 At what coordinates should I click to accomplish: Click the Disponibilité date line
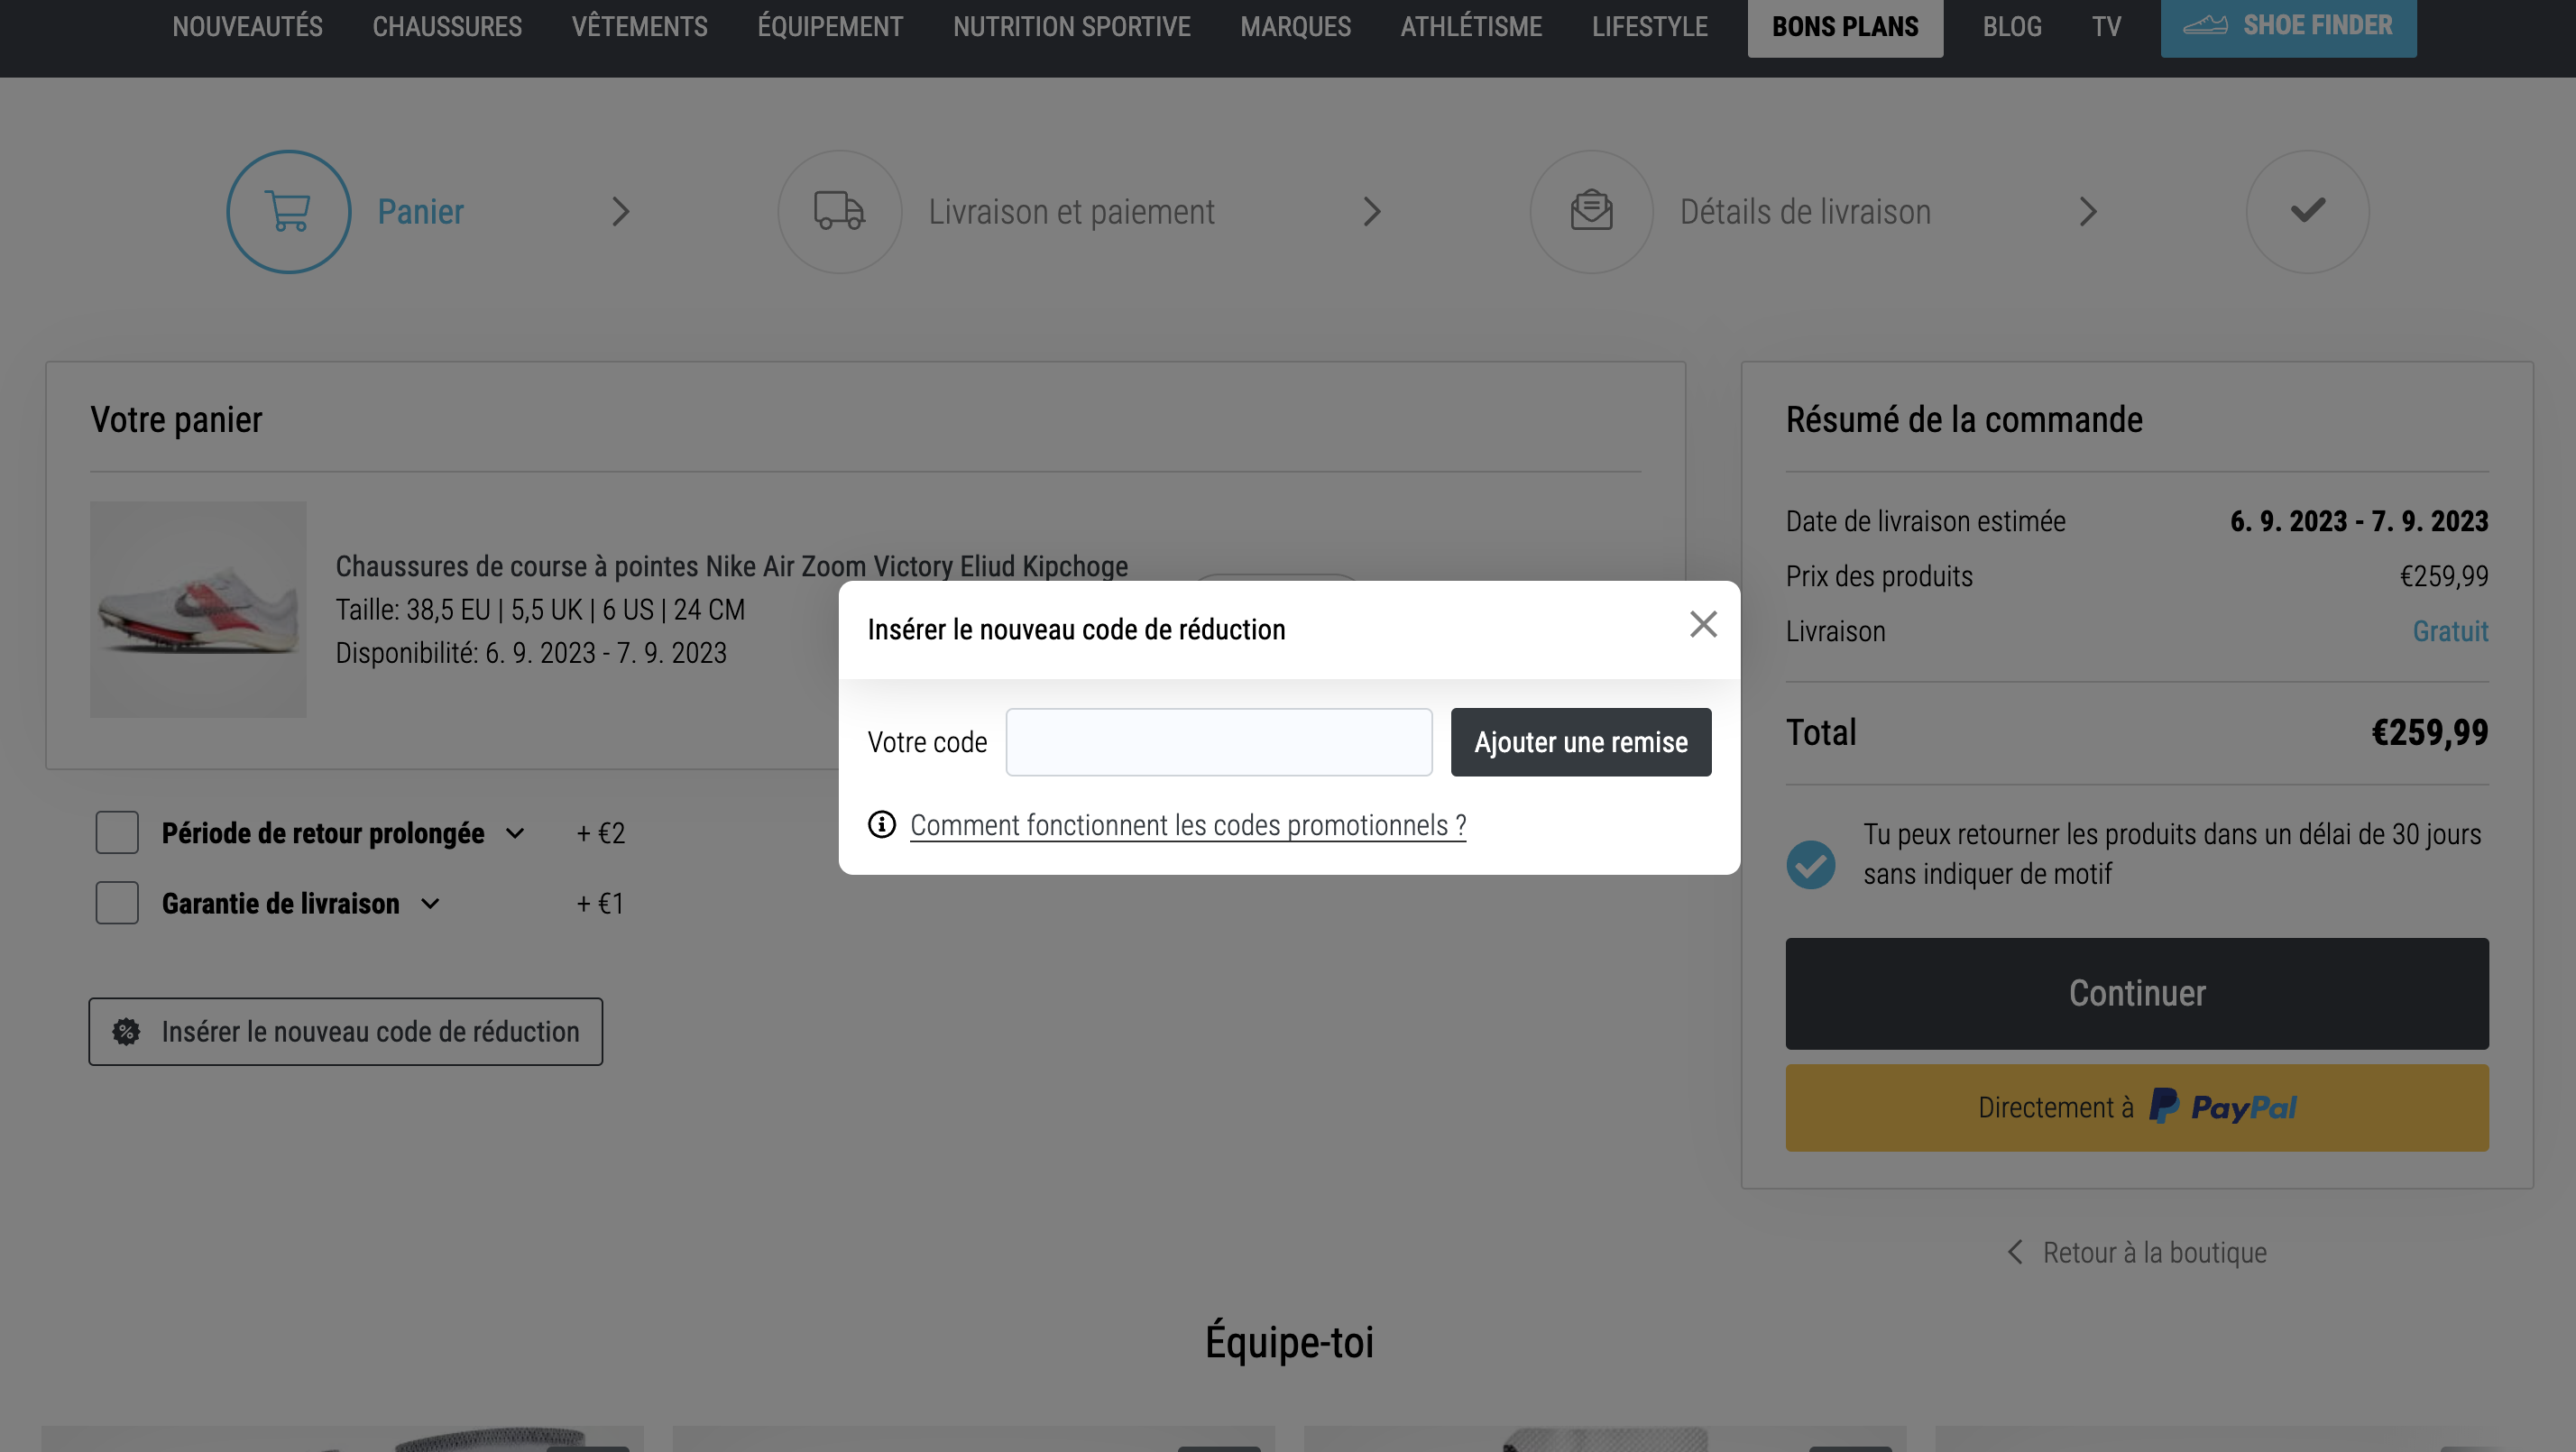pos(531,653)
